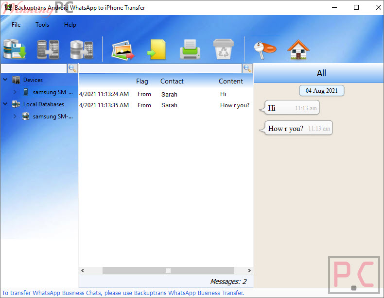Click the key registration toolbar icon
The width and height of the screenshot is (384, 298).
pyautogui.click(x=265, y=50)
